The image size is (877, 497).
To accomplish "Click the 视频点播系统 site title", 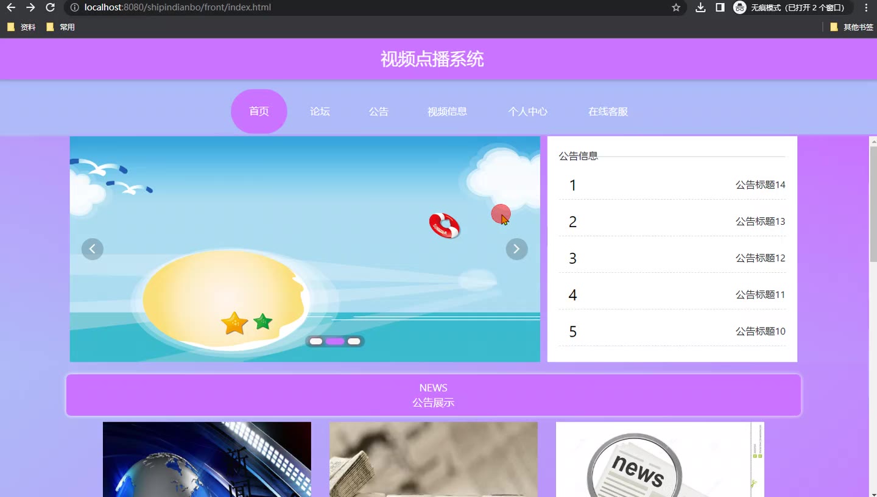I will (x=432, y=59).
